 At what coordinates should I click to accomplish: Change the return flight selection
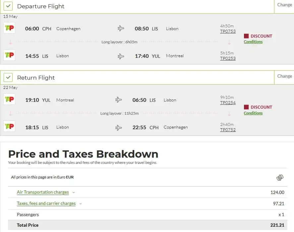[x=284, y=76]
